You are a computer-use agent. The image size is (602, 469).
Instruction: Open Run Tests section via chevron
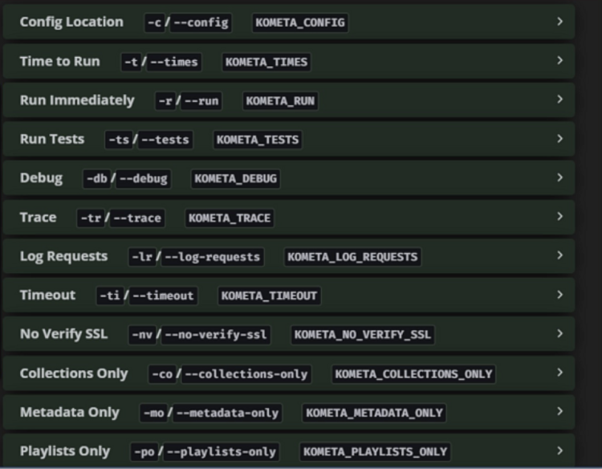coord(560,139)
